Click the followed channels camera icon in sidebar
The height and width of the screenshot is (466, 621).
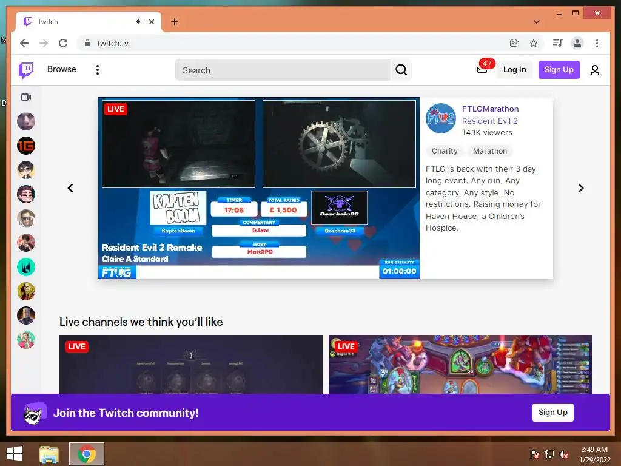(26, 97)
